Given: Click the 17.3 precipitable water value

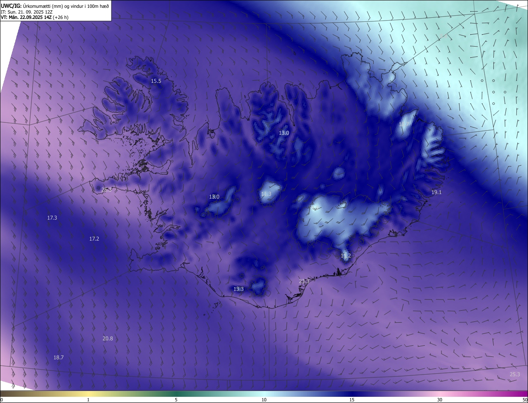Looking at the screenshot, I should (52, 218).
